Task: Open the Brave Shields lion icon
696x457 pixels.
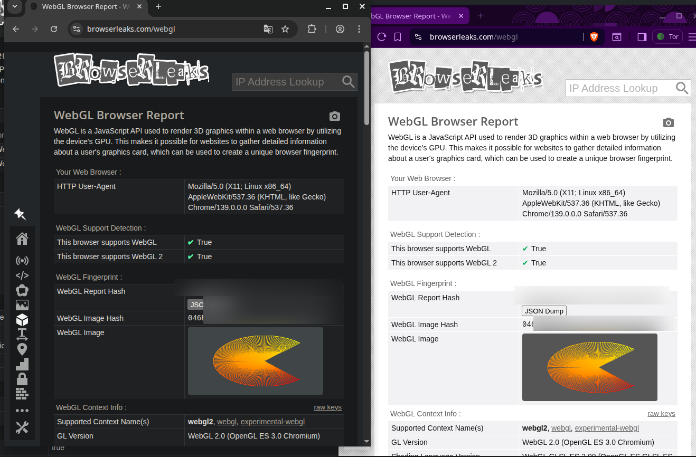Action: [x=594, y=37]
